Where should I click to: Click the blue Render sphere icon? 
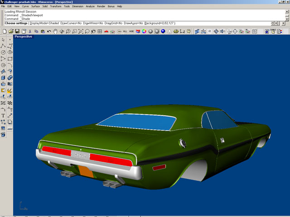[x=163, y=31]
